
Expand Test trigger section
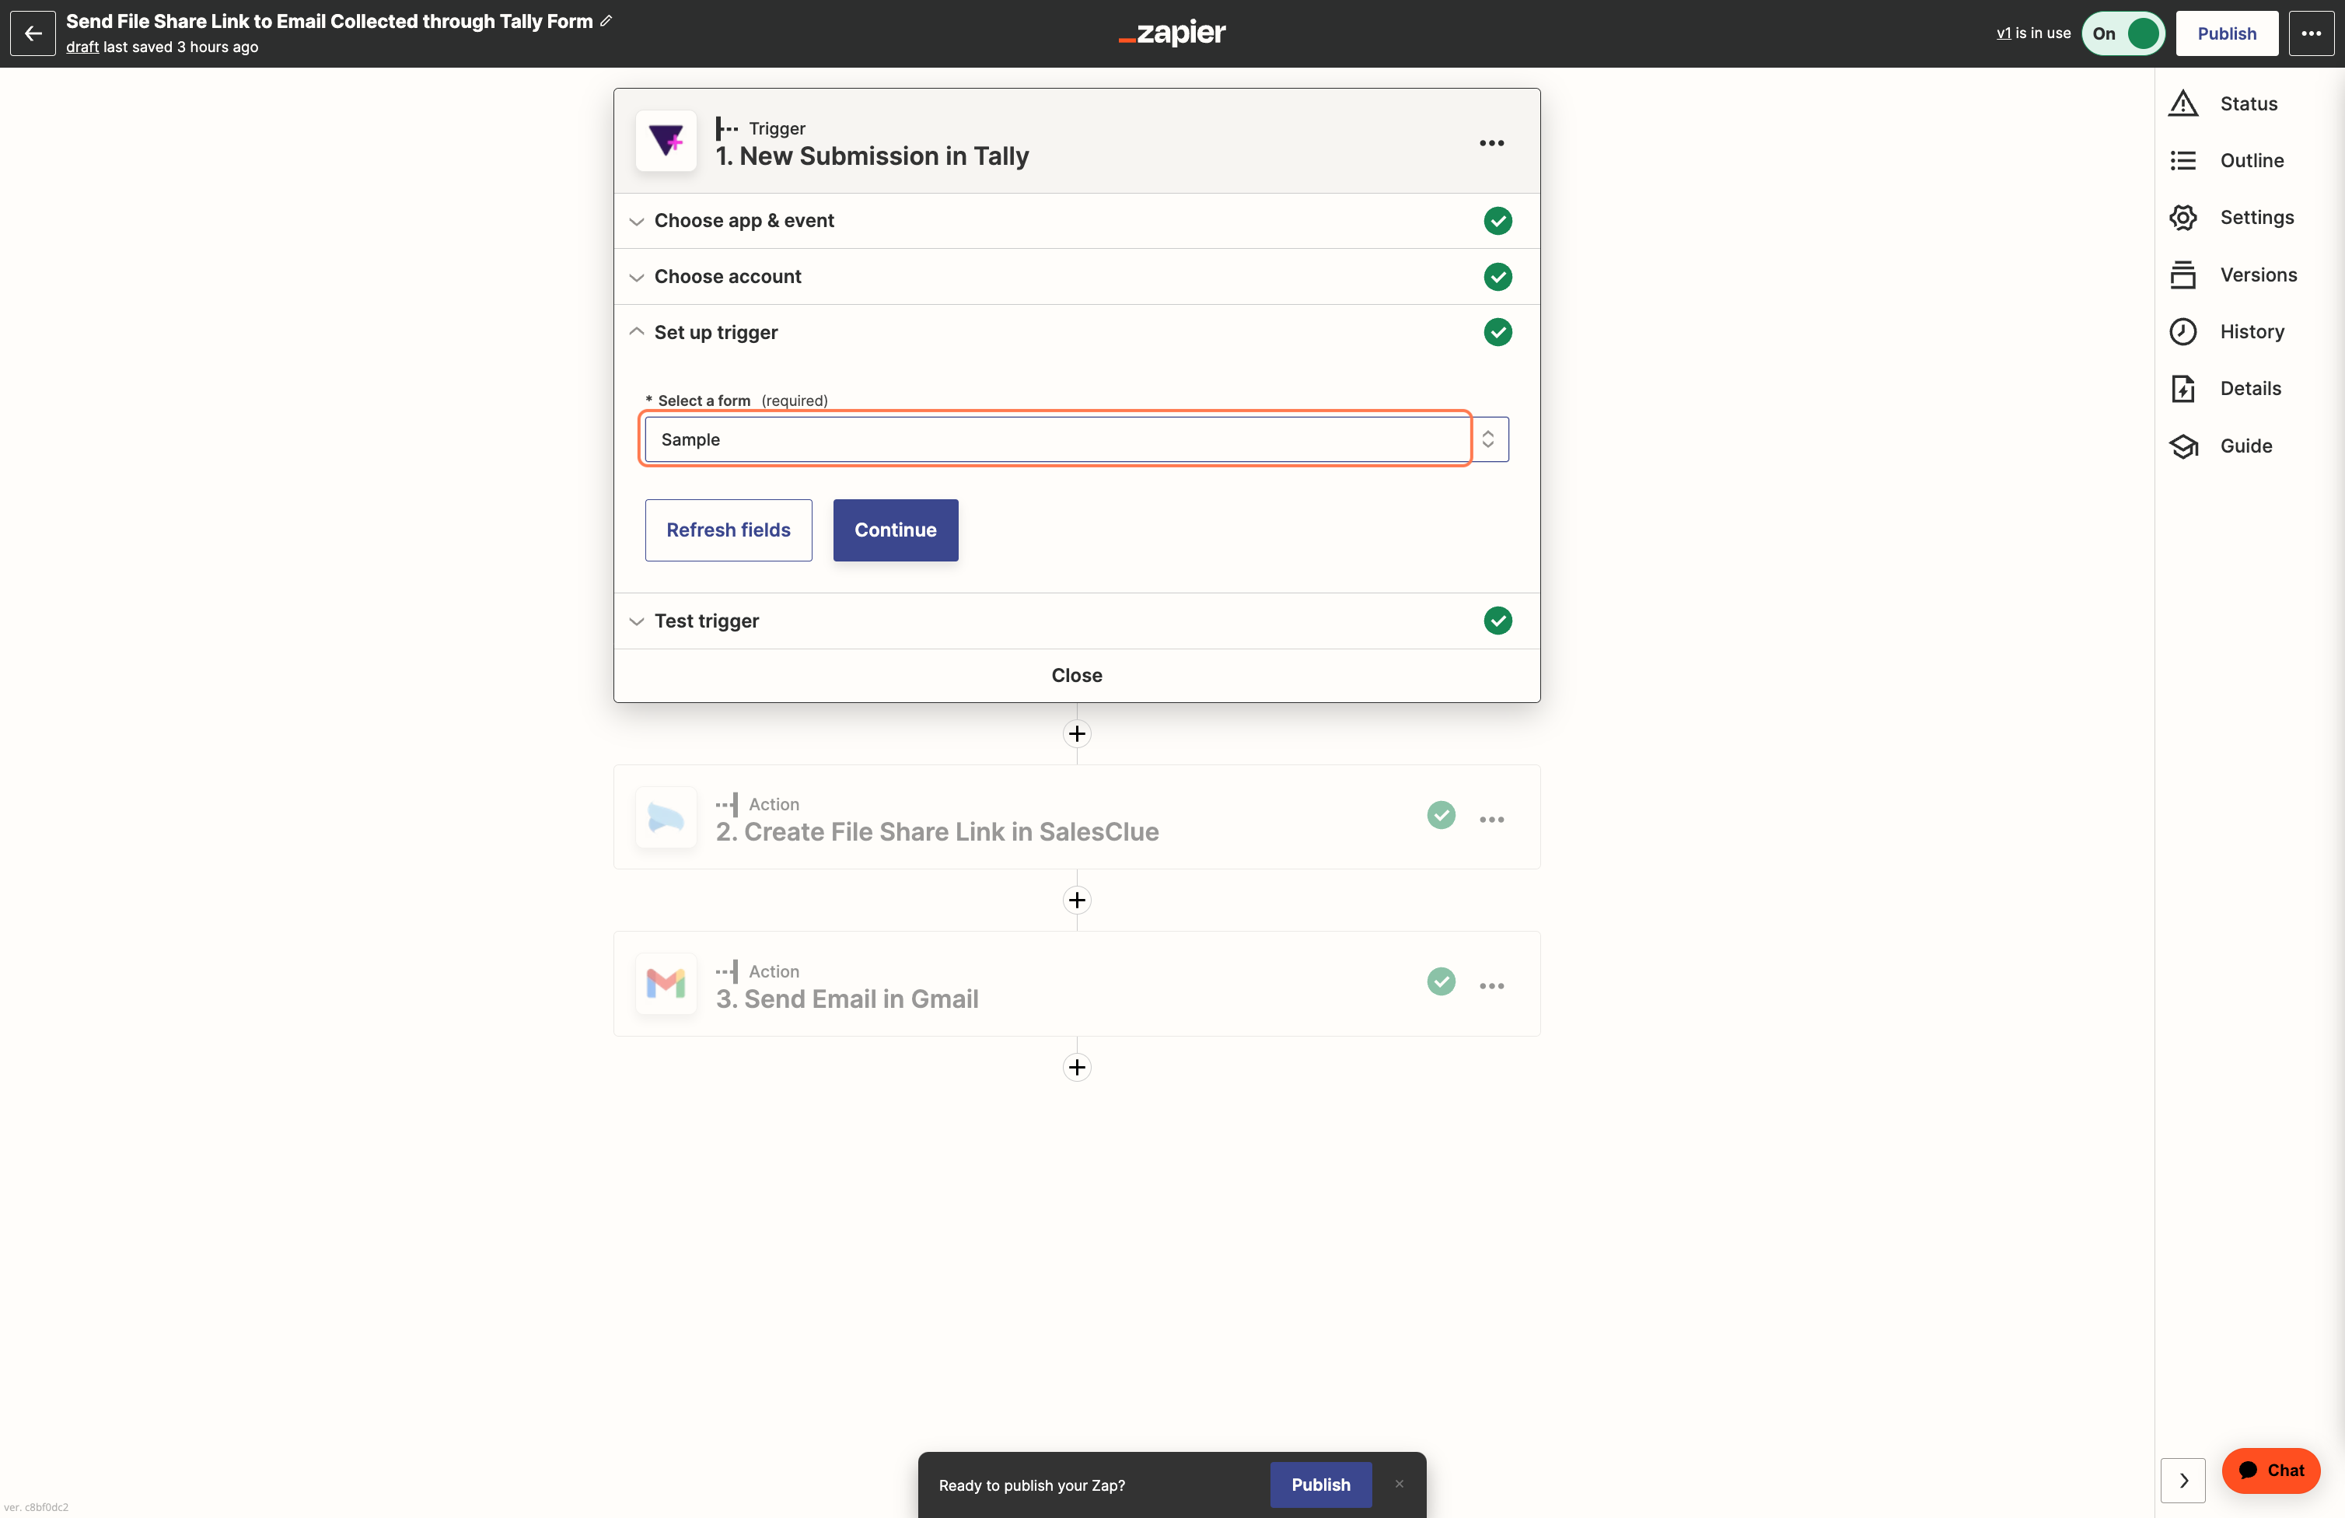(x=1076, y=621)
